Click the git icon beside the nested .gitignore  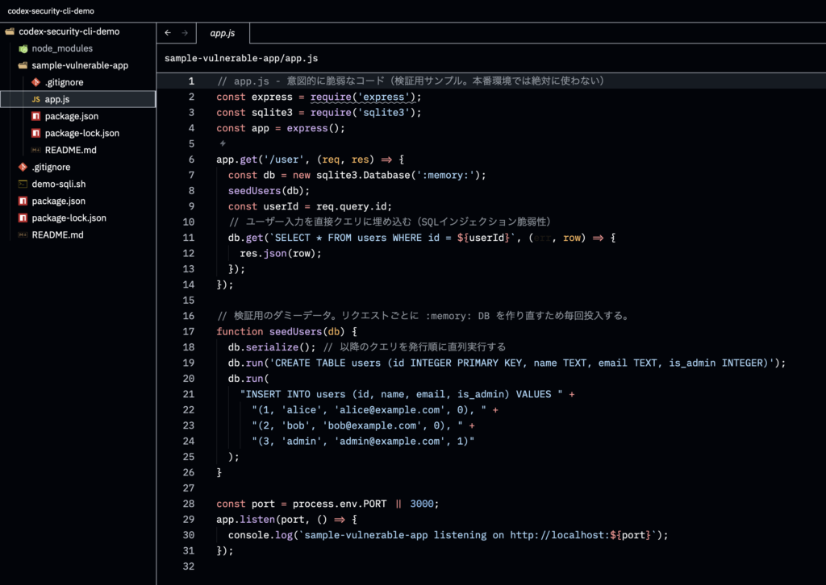coord(35,82)
